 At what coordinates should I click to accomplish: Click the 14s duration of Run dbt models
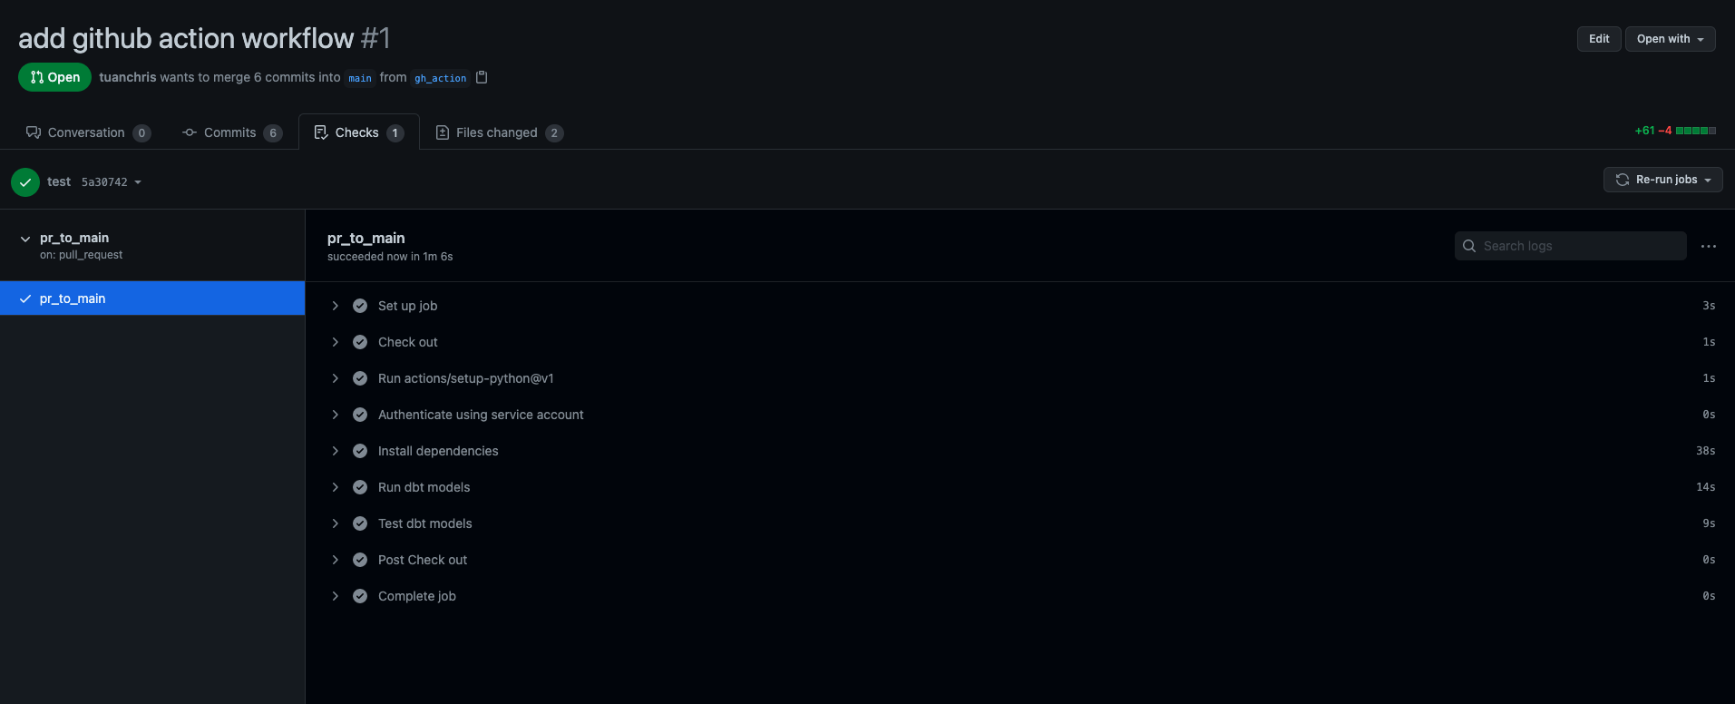point(1705,487)
